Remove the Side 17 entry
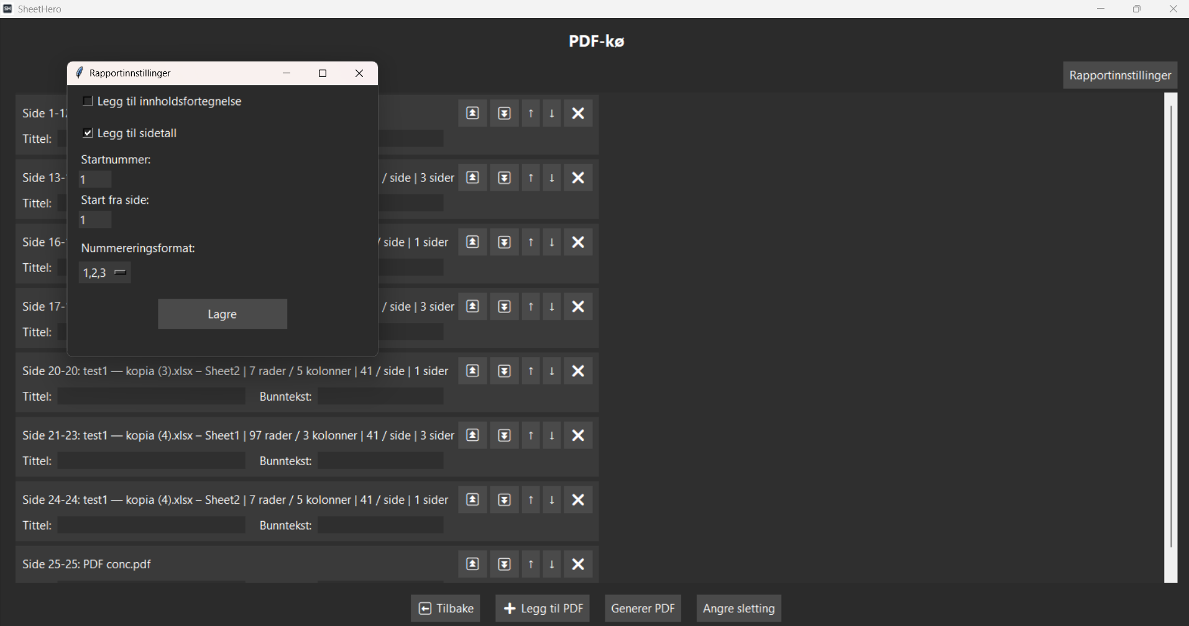1189x626 pixels. click(578, 307)
